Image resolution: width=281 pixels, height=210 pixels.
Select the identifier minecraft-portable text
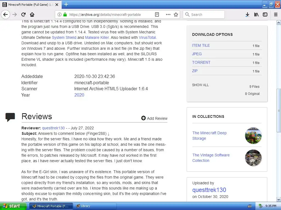click(x=92, y=83)
